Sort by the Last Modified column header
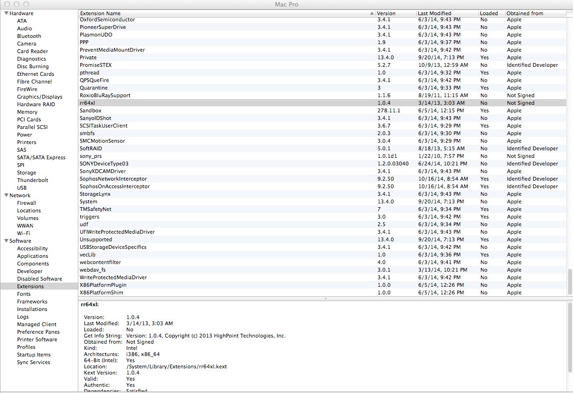The image size is (573, 393). pyautogui.click(x=447, y=13)
